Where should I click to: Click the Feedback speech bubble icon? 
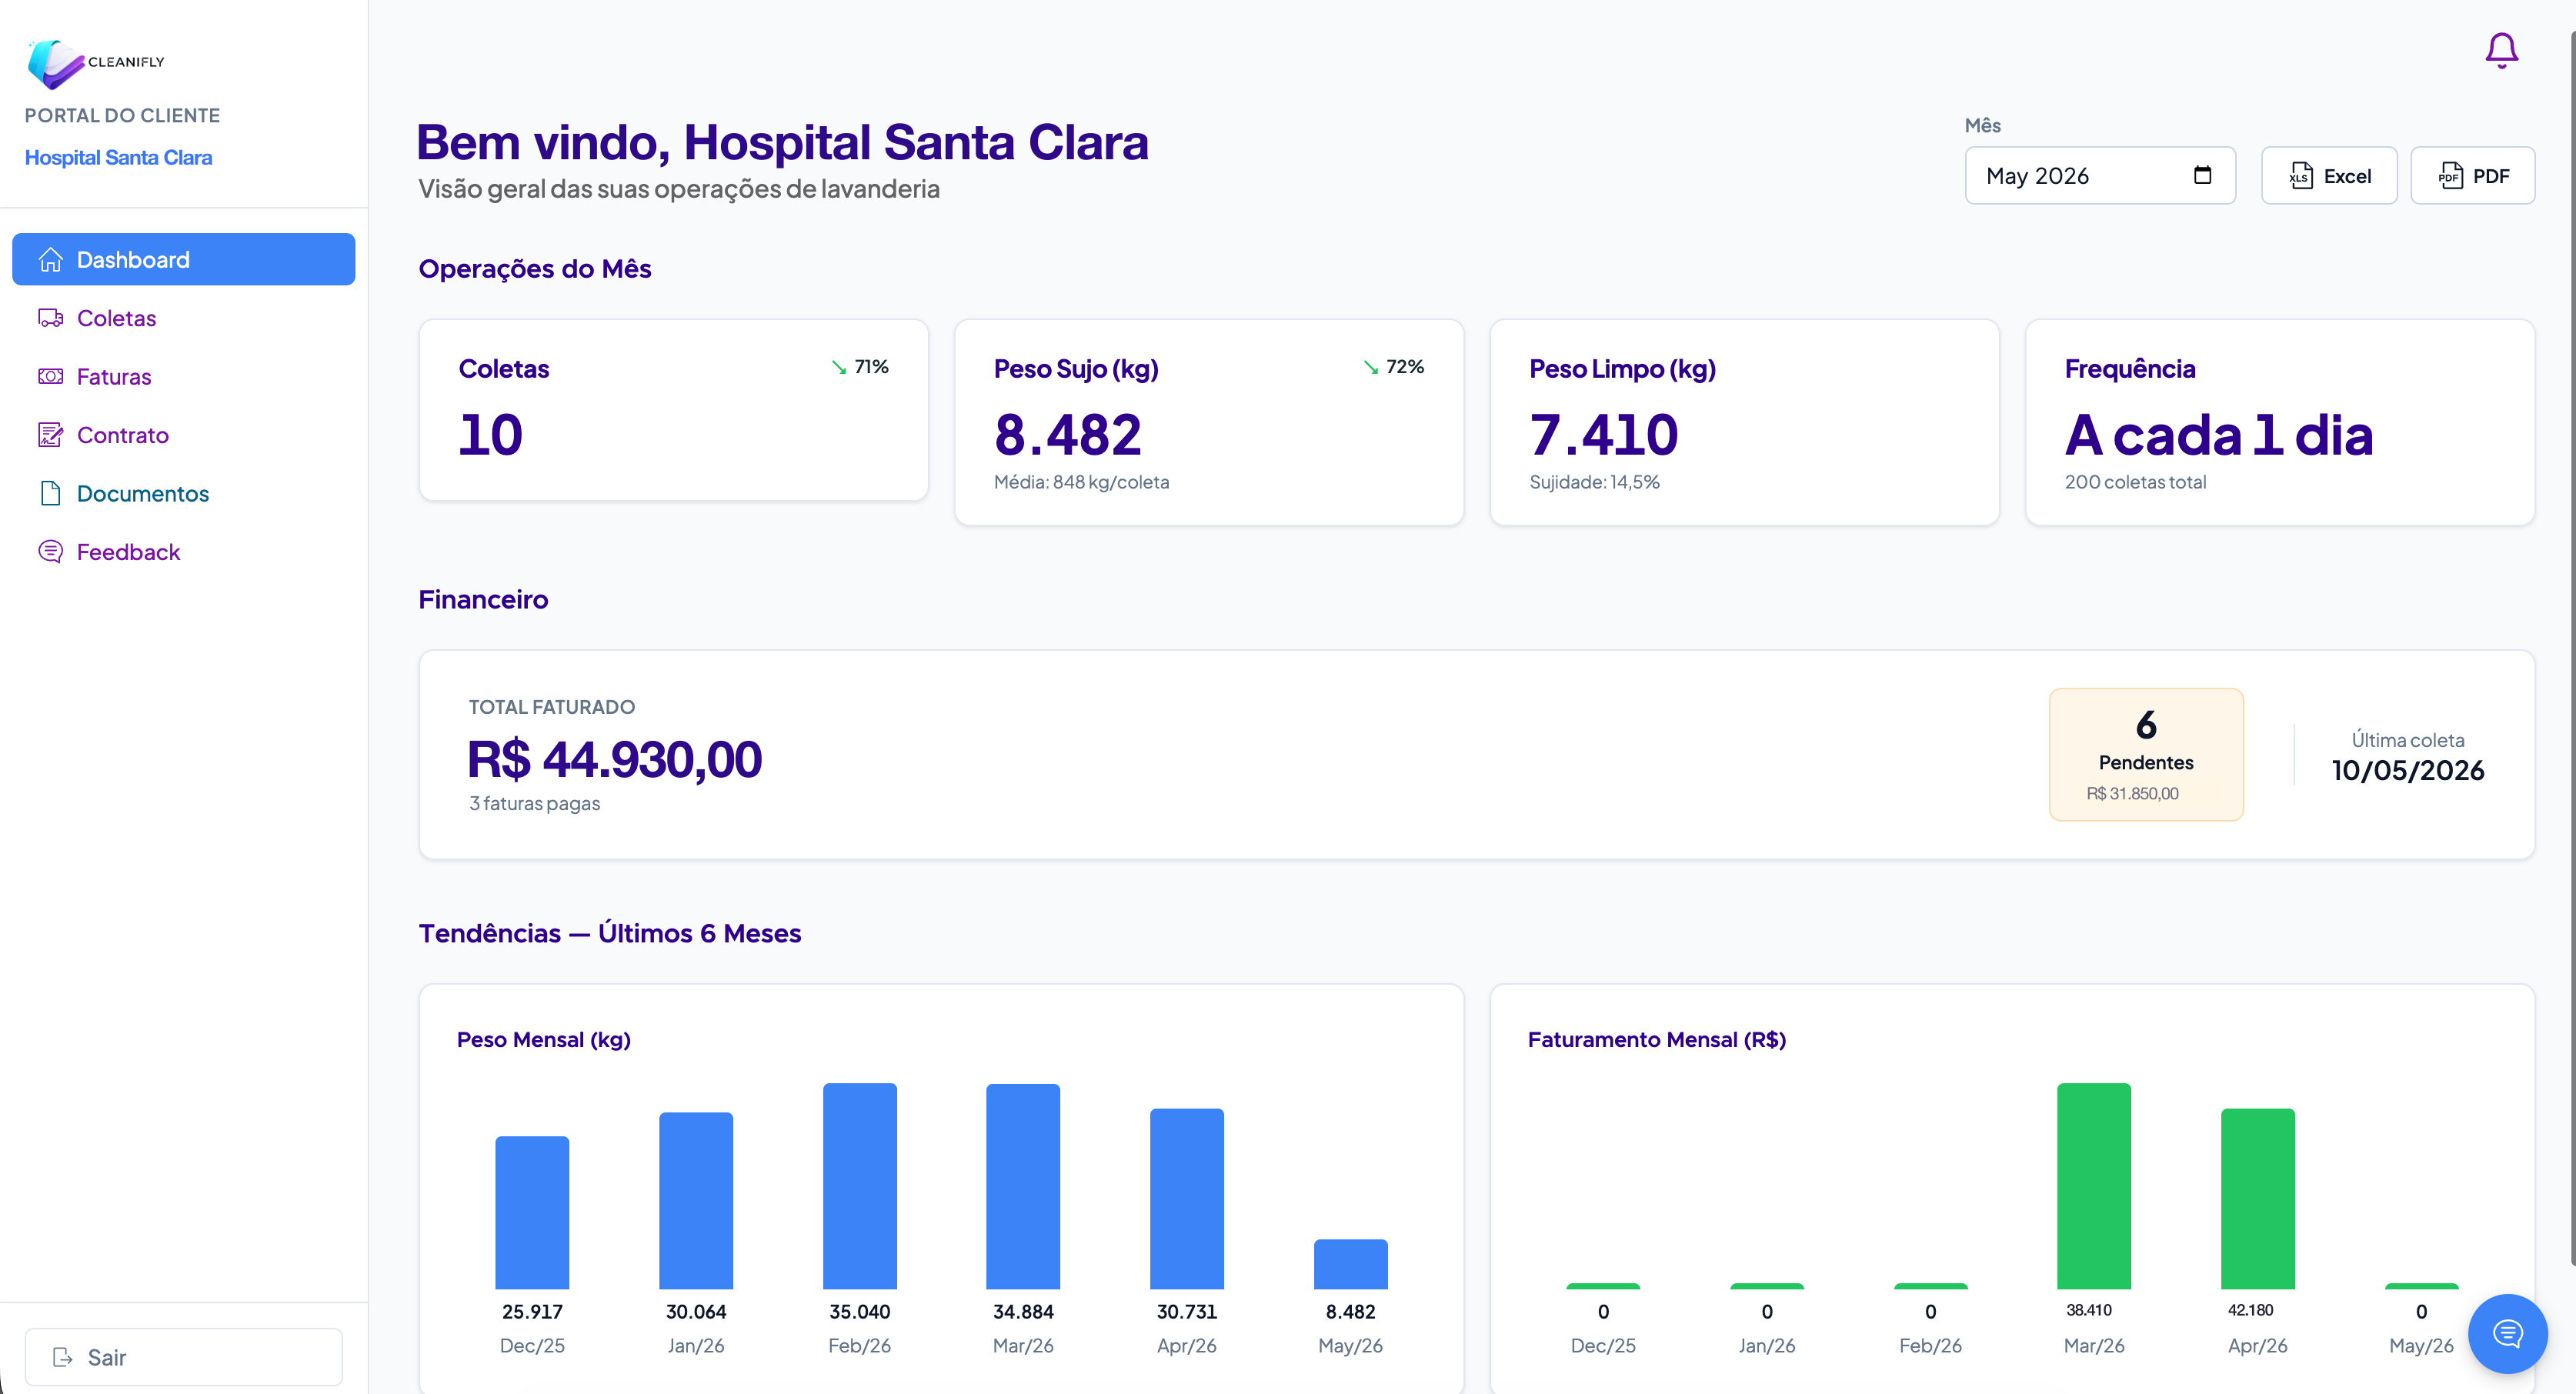tap(51, 552)
